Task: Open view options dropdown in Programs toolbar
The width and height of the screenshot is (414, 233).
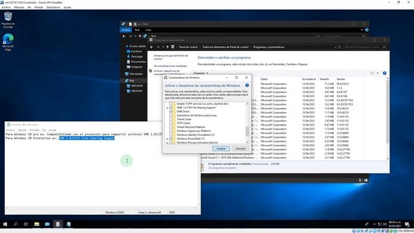Action: (x=378, y=73)
